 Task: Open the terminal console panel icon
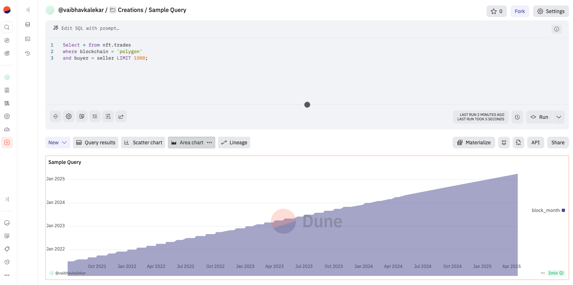coord(28,39)
